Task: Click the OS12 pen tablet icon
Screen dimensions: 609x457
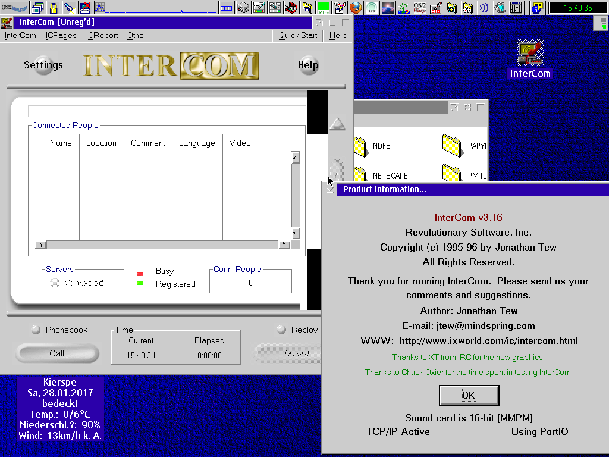Action: click(436, 7)
